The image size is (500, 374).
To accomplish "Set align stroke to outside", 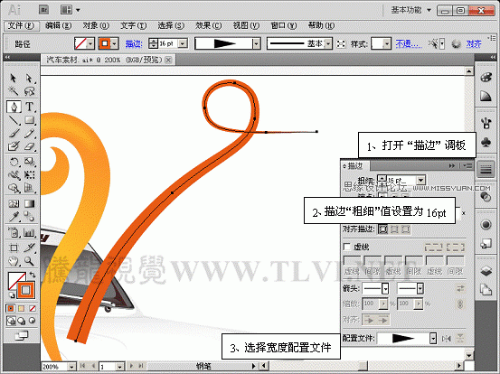I will (406, 229).
